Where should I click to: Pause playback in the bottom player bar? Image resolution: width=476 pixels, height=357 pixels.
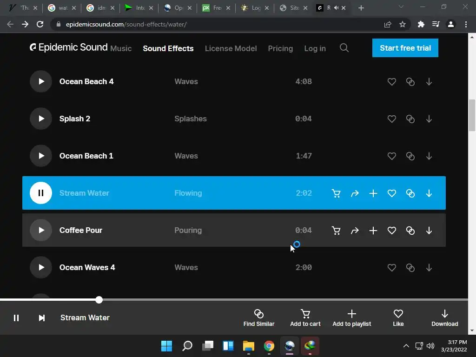16,317
